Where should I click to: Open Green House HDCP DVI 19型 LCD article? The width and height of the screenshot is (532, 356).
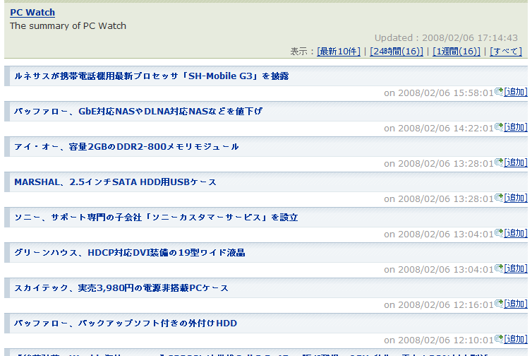click(x=130, y=253)
